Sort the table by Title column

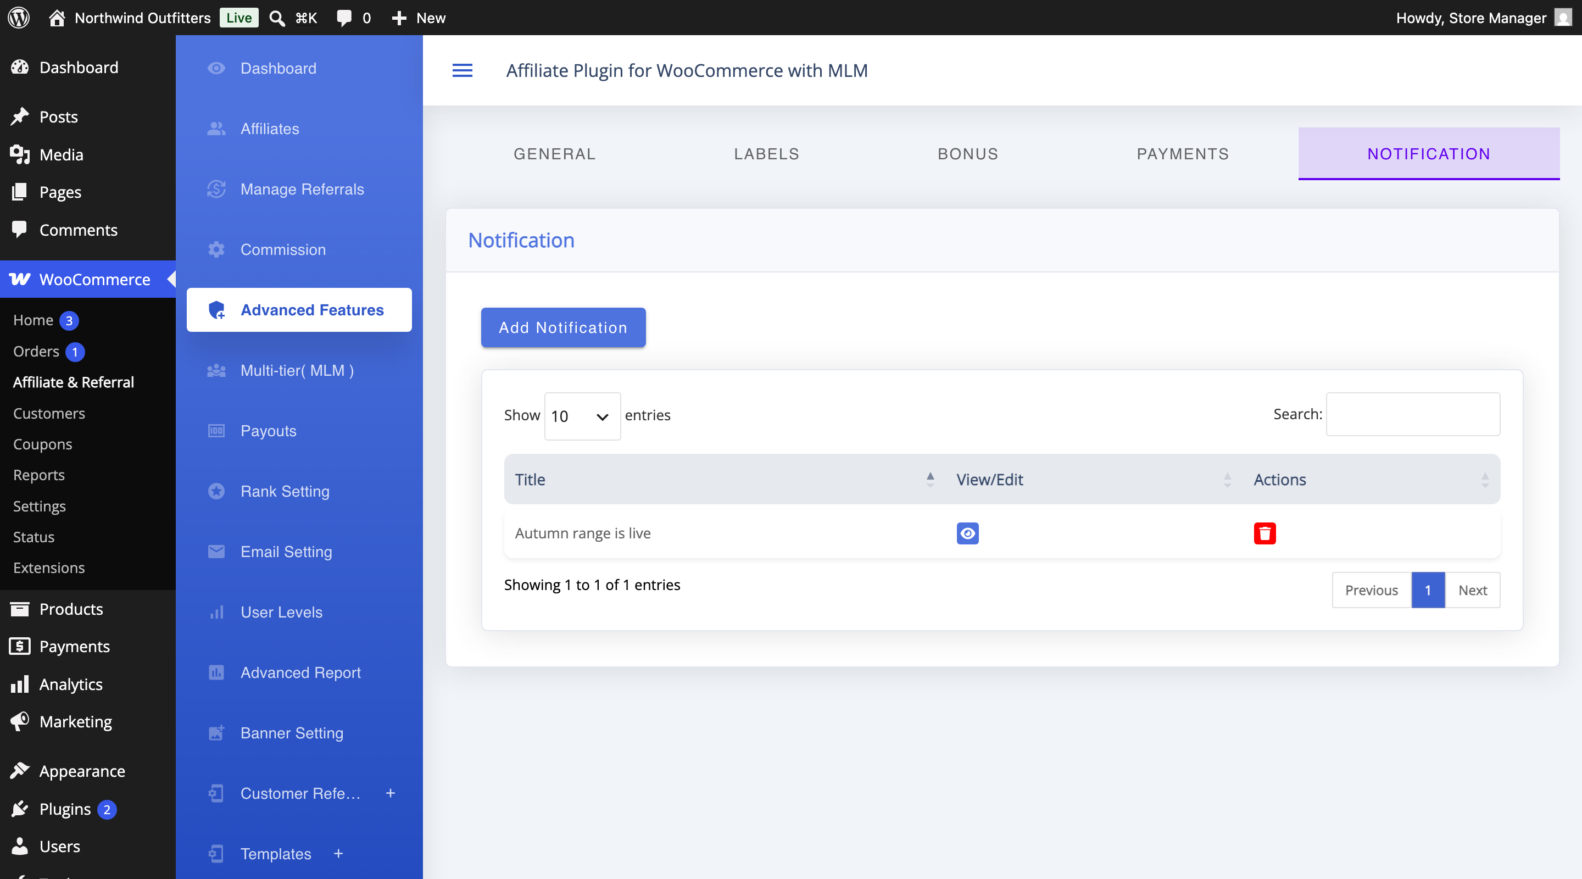(724, 479)
